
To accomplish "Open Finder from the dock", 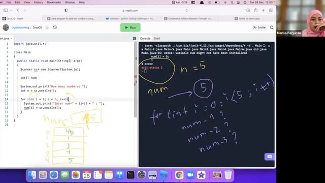I will point(32,175).
